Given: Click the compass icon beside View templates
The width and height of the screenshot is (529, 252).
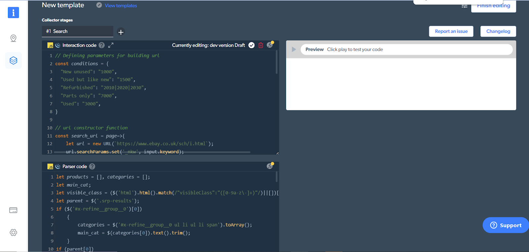Looking at the screenshot, I should 99,5.
